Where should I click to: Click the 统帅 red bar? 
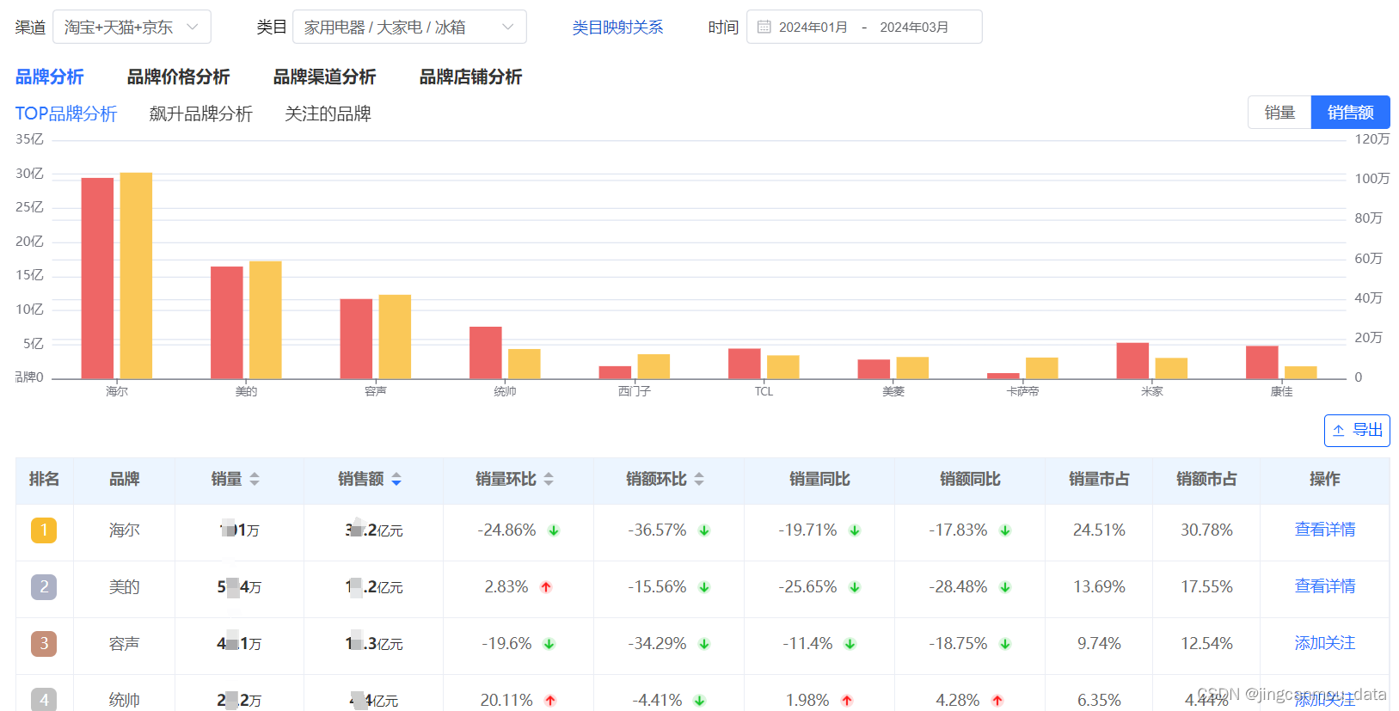486,352
